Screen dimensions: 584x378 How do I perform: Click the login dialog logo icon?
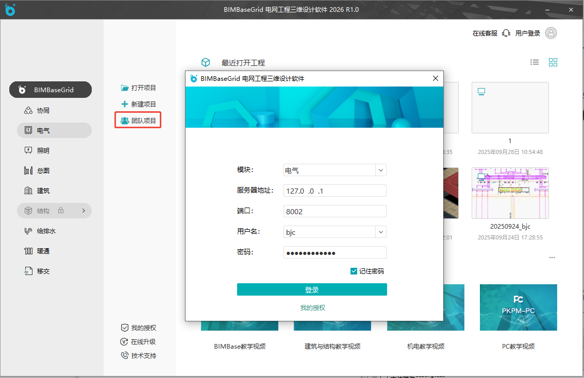pyautogui.click(x=193, y=78)
